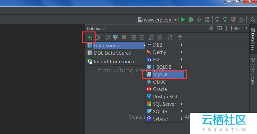Click the green Debug bug icon
This screenshot has width=257, height=134.
click(x=191, y=20)
